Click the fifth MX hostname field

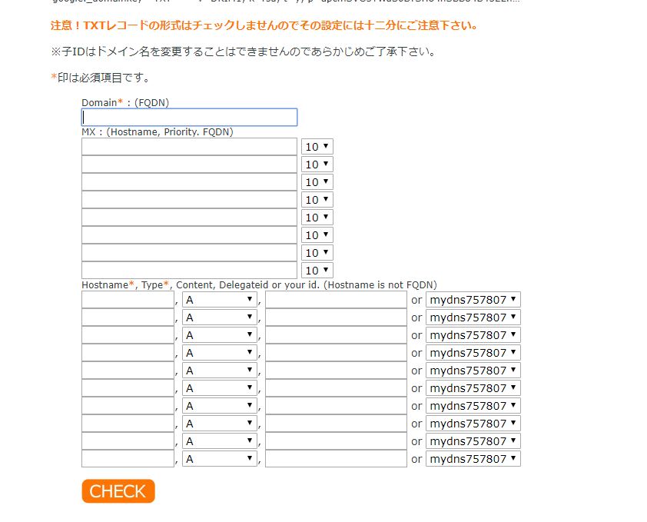click(x=189, y=218)
